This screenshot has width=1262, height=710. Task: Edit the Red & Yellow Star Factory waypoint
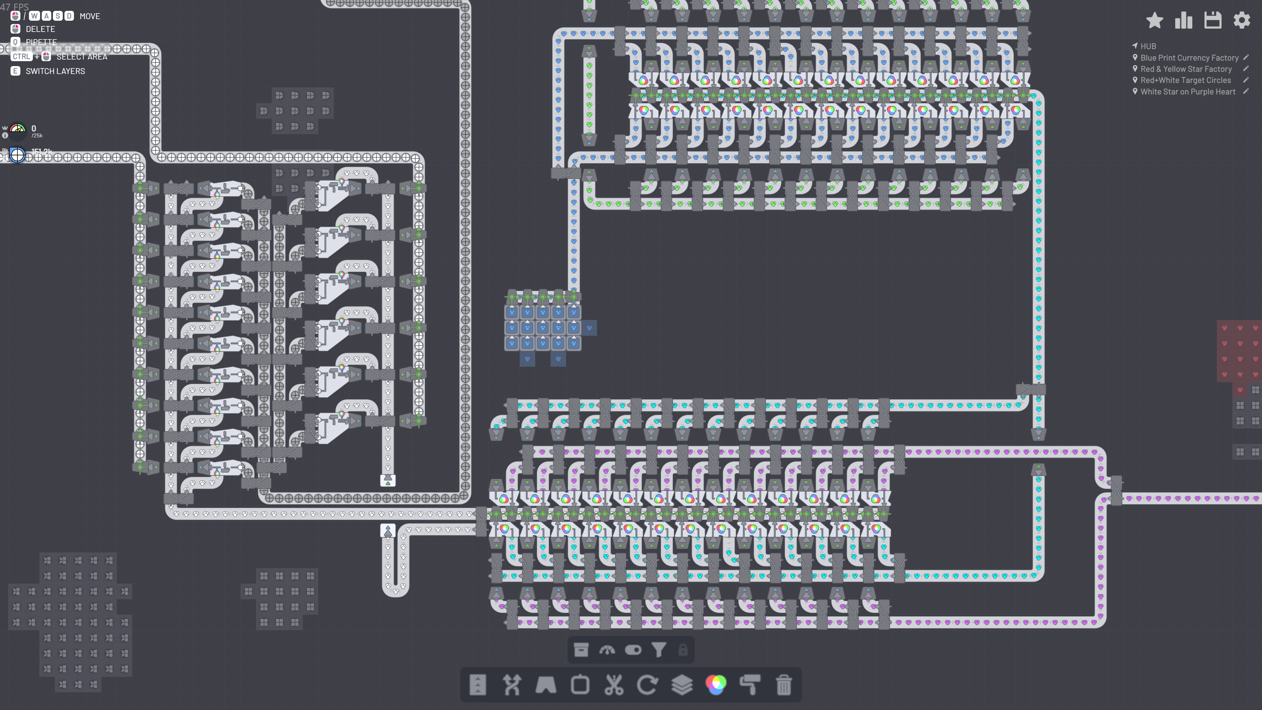(x=1246, y=69)
